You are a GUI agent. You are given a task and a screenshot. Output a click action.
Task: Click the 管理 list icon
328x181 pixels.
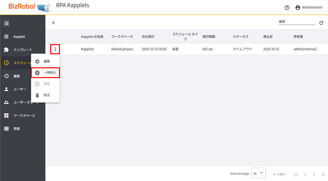(x=7, y=129)
